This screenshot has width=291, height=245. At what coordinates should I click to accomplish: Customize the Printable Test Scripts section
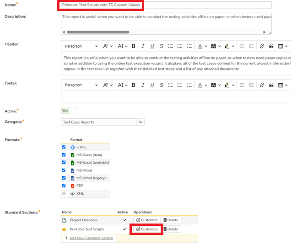[146, 229]
